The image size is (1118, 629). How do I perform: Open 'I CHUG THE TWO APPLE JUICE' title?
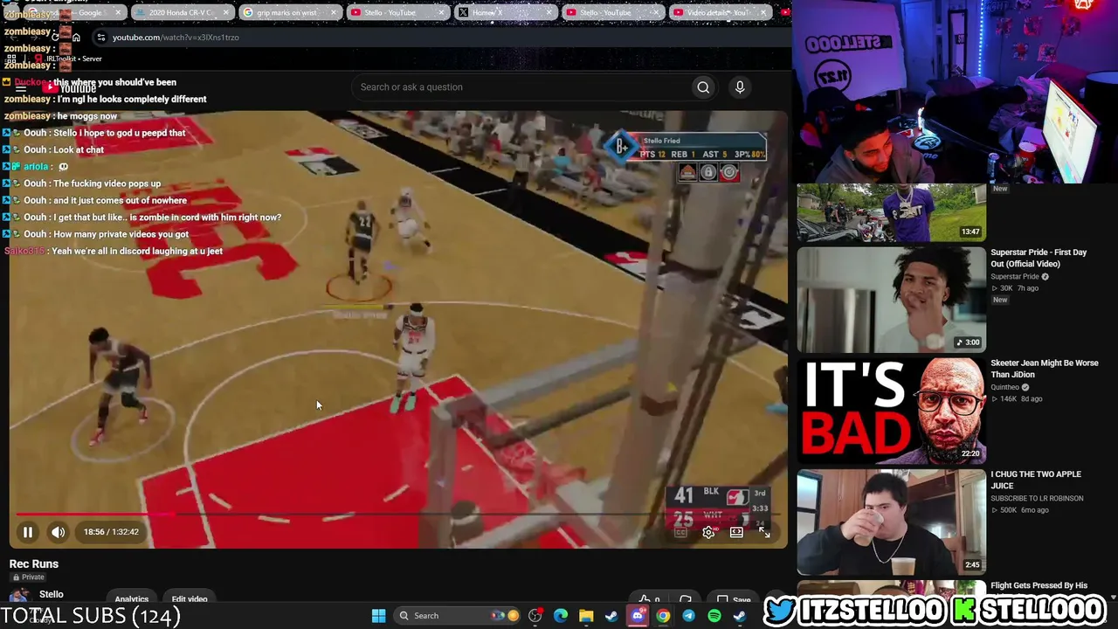click(x=1036, y=480)
